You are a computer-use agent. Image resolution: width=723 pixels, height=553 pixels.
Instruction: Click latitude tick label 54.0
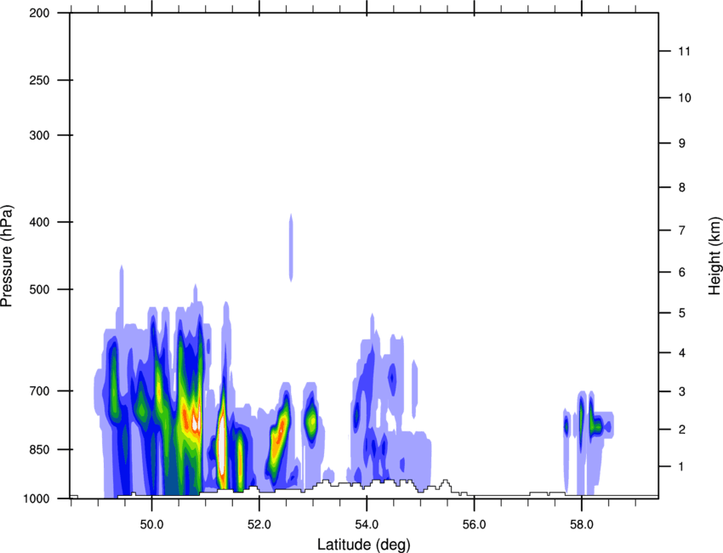367,525
